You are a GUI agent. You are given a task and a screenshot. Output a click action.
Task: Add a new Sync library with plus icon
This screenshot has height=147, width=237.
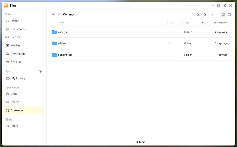tap(40, 71)
